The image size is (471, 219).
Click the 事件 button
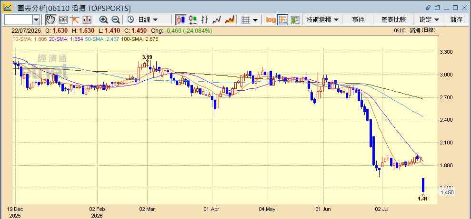tap(358, 20)
